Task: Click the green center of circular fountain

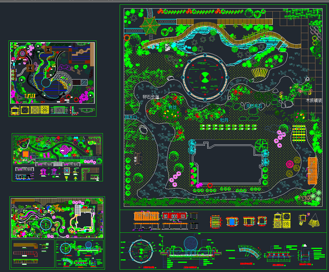Action: click(x=205, y=77)
